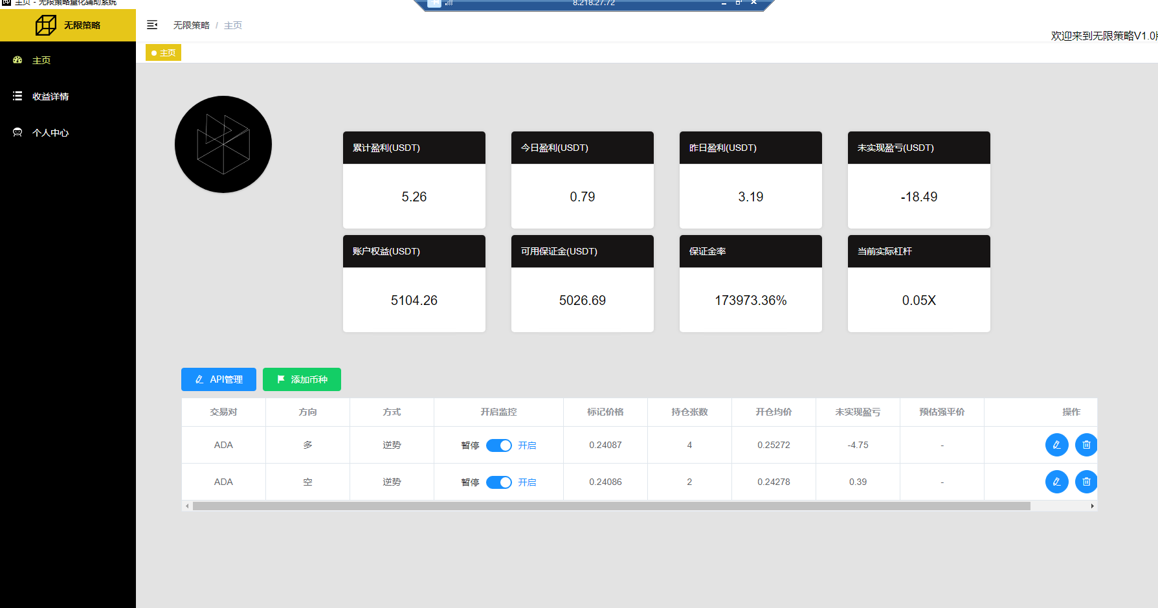1158x608 pixels.
Task: Click the scrollbar left arrow
Action: (187, 506)
